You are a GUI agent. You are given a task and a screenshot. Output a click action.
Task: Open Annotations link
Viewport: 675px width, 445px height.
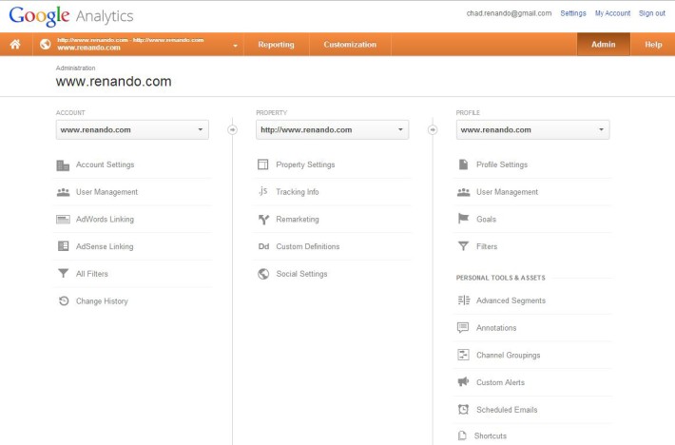(x=496, y=328)
